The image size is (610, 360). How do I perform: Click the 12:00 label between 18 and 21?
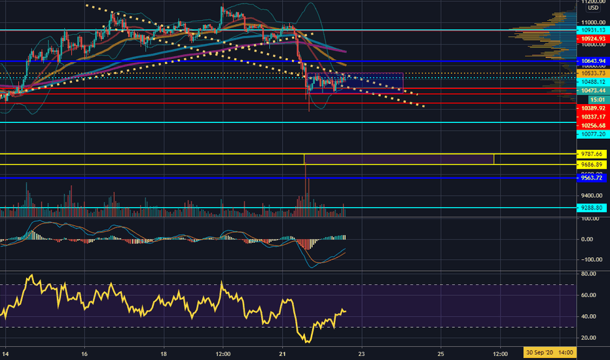click(223, 353)
